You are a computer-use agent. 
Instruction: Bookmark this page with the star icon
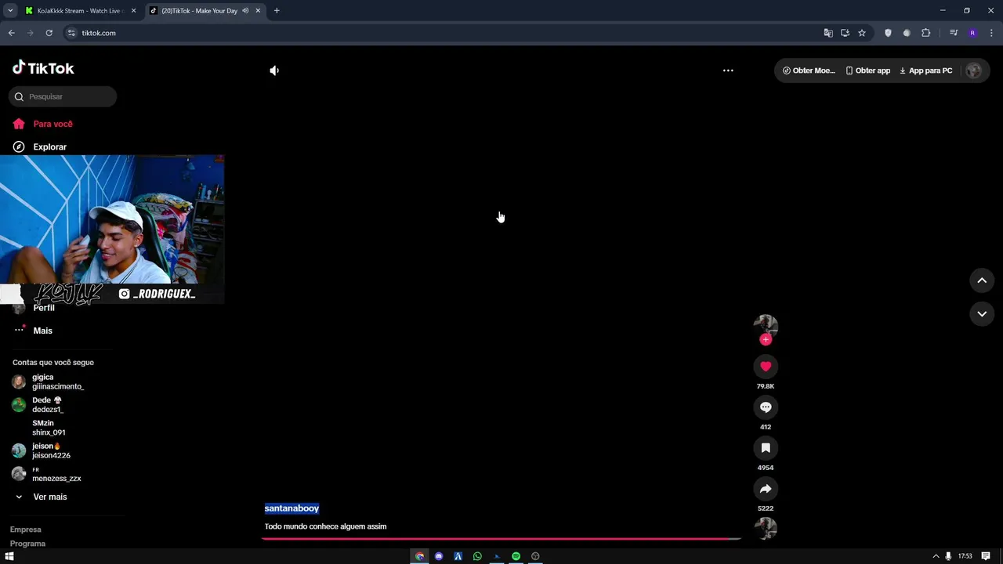862,33
